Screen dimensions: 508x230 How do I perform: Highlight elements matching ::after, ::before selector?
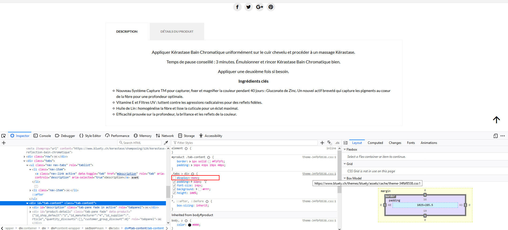click(x=207, y=201)
